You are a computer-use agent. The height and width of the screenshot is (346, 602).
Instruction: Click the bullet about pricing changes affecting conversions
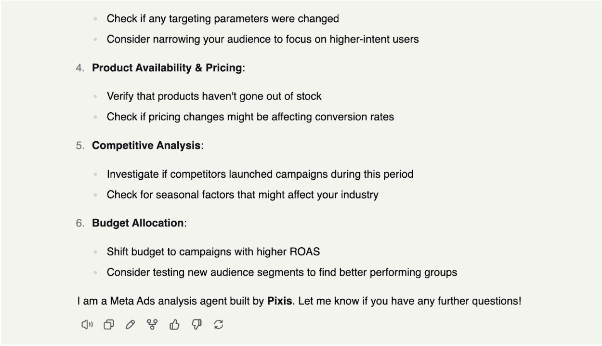(250, 117)
